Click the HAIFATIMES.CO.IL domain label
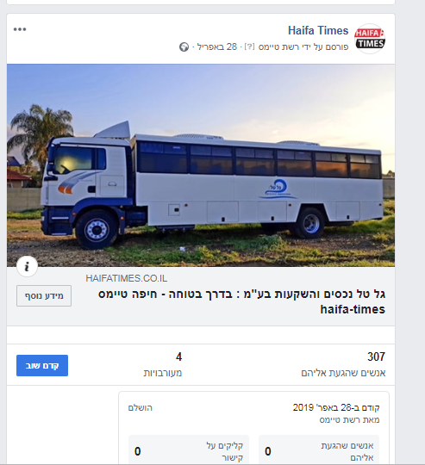The height and width of the screenshot is (465, 425). coord(127,278)
